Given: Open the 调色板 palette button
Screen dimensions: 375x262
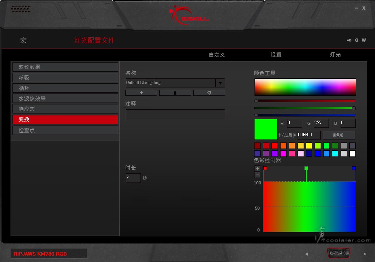Looking at the screenshot, I should 339,135.
